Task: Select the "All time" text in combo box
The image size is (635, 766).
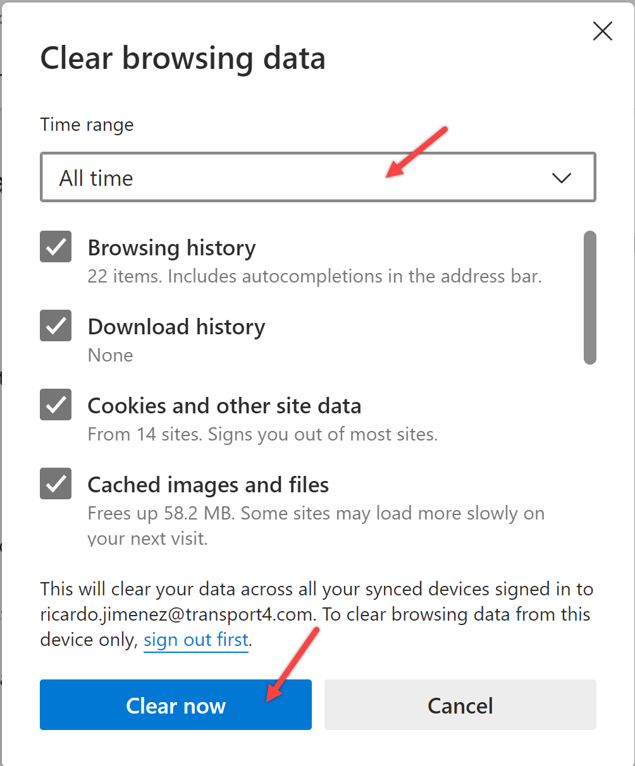Action: coord(96,178)
